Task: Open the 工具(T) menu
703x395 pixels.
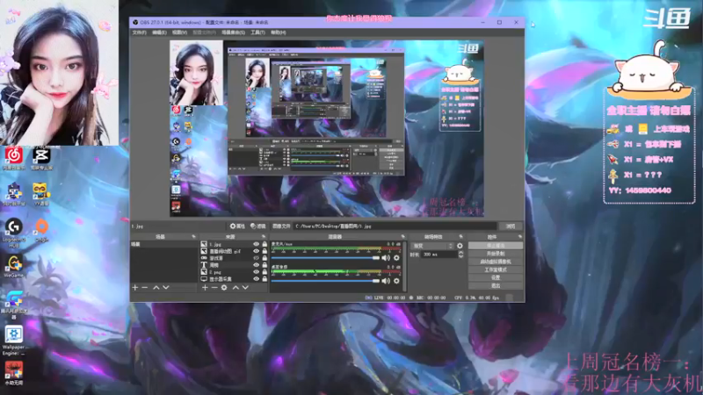Action: click(257, 32)
